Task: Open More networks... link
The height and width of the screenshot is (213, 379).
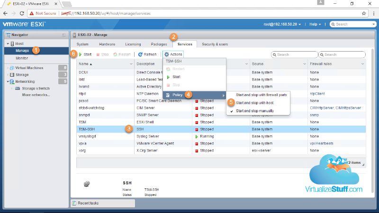Action: (36, 95)
